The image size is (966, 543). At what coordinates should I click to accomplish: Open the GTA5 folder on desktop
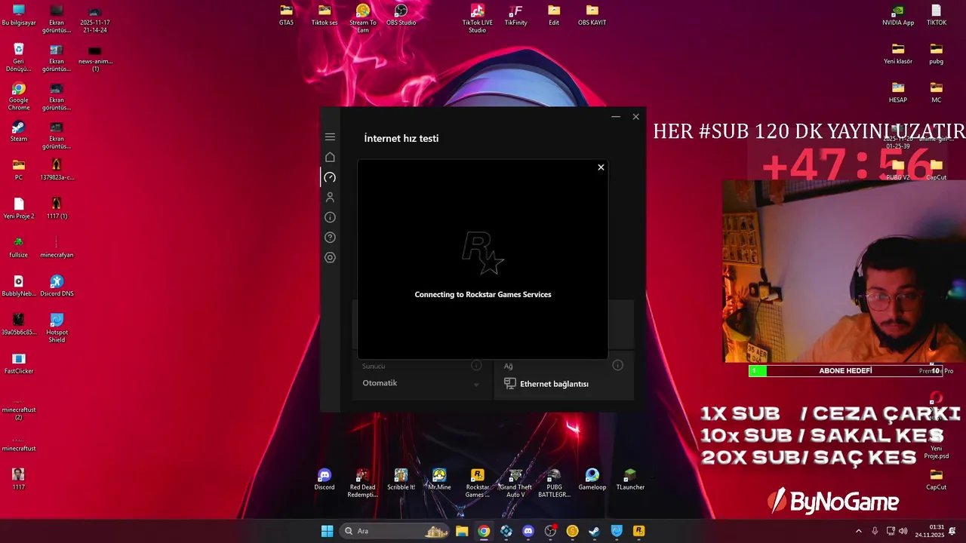(286, 15)
